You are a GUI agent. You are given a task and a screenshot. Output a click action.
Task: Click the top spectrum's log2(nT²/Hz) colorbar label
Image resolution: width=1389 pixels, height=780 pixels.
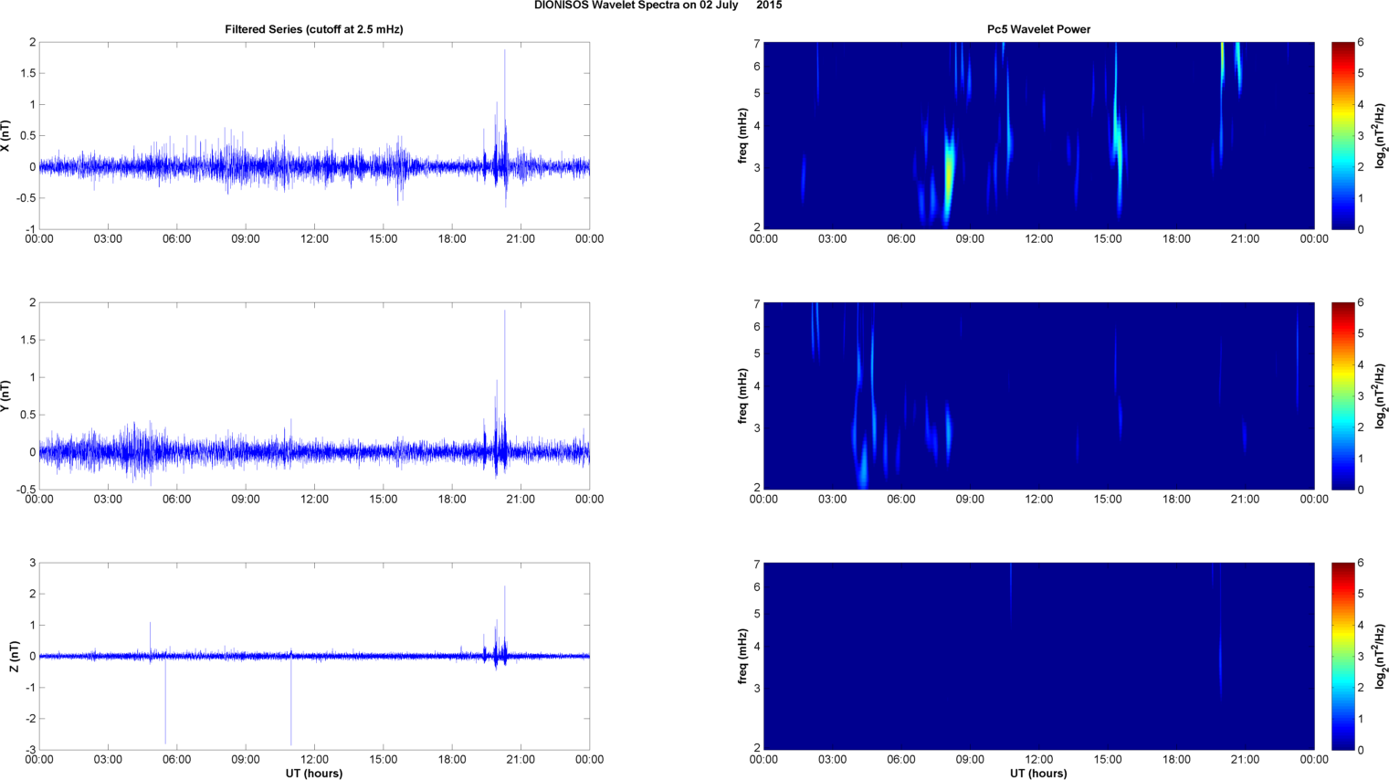click(1382, 136)
